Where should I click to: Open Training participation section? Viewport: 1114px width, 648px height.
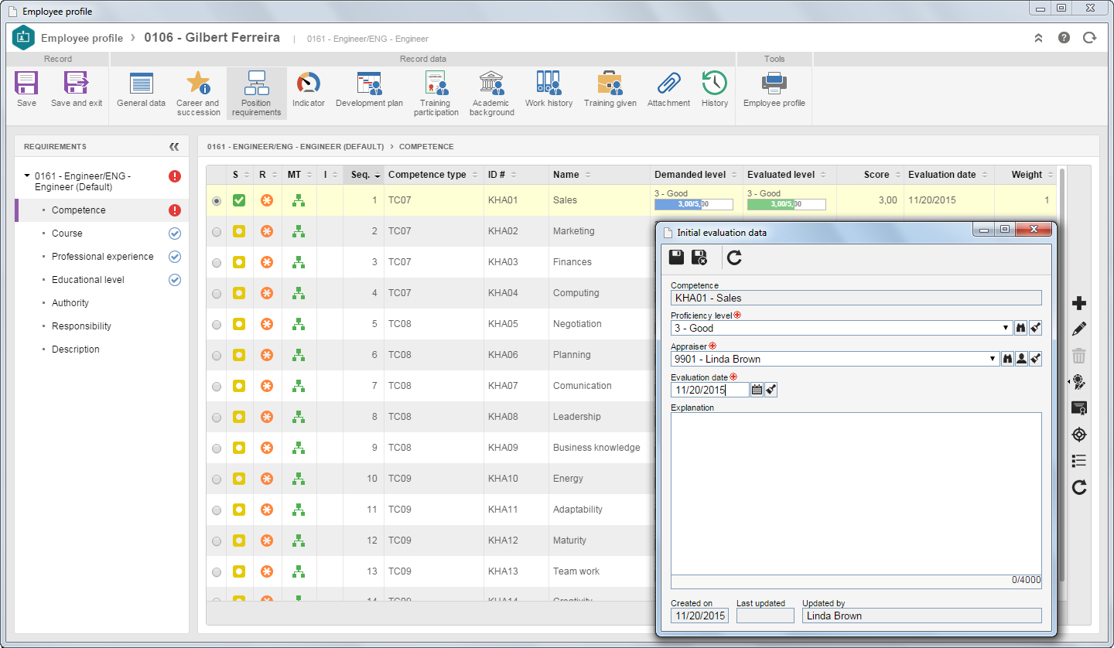(436, 83)
